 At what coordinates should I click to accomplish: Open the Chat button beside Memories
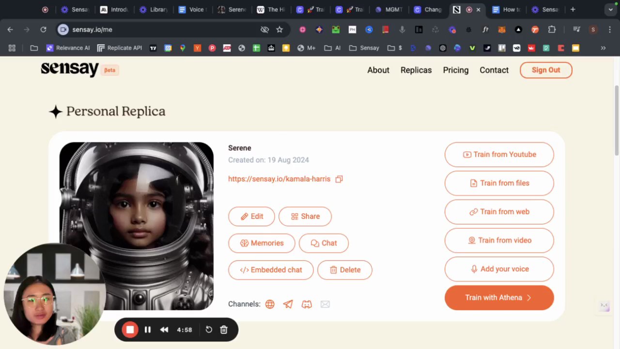pyautogui.click(x=324, y=243)
